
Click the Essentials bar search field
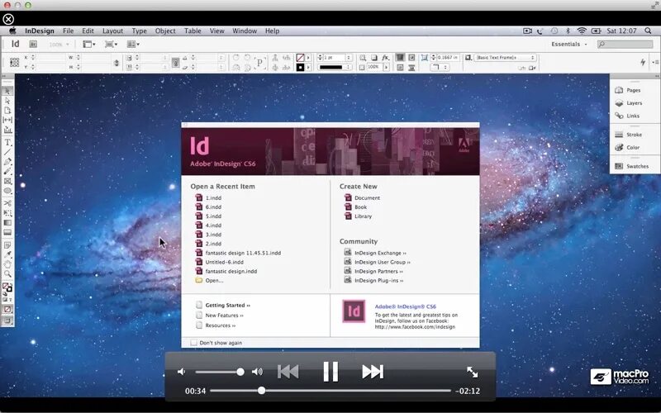[625, 45]
